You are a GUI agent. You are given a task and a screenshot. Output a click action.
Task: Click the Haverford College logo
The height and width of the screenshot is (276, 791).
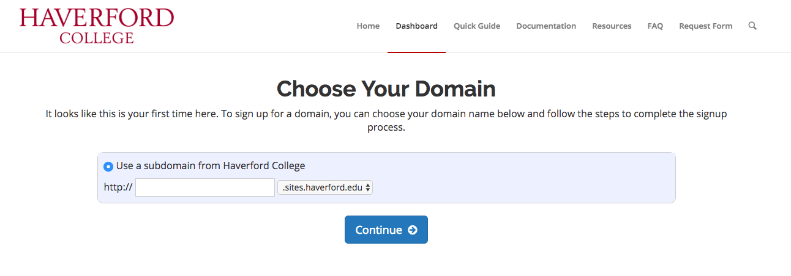click(x=97, y=26)
